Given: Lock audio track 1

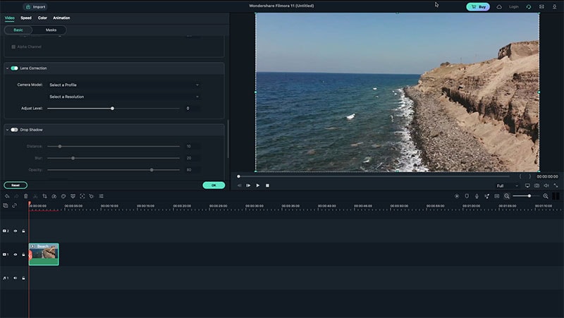Looking at the screenshot, I should pyautogui.click(x=24, y=278).
